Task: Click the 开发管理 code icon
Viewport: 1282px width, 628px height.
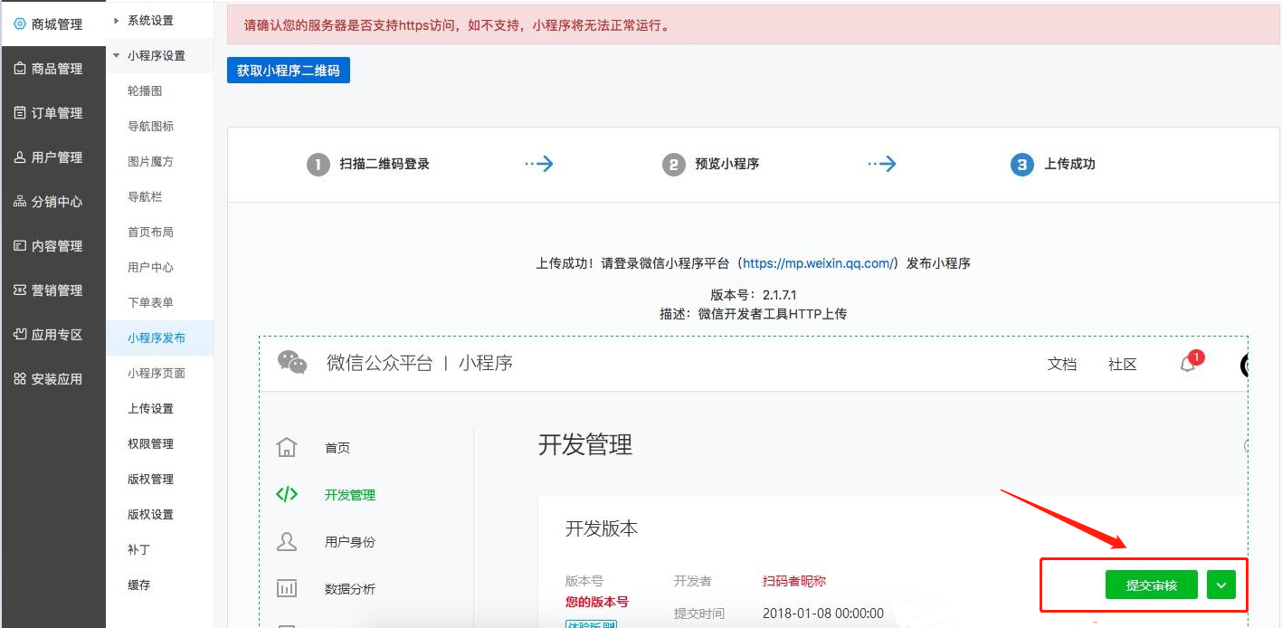Action: [287, 494]
